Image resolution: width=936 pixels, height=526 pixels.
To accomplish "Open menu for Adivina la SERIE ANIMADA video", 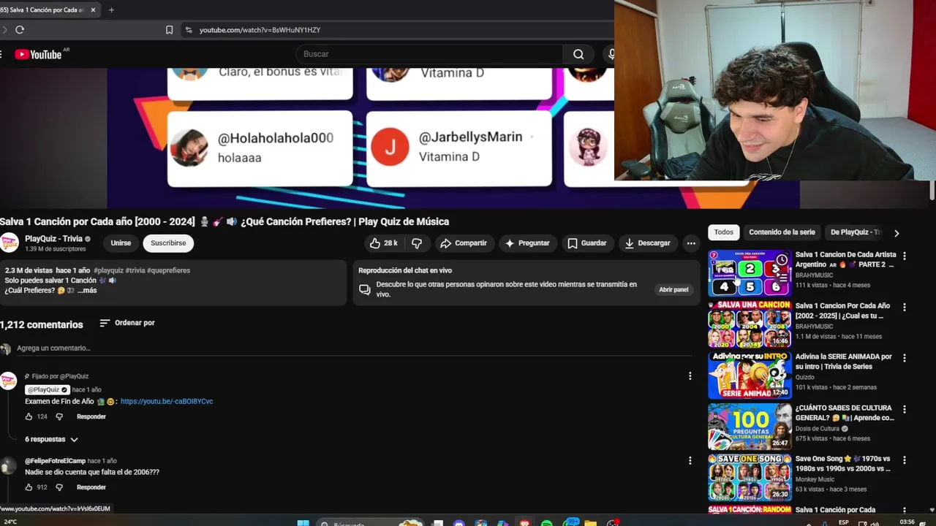I will coord(905,359).
